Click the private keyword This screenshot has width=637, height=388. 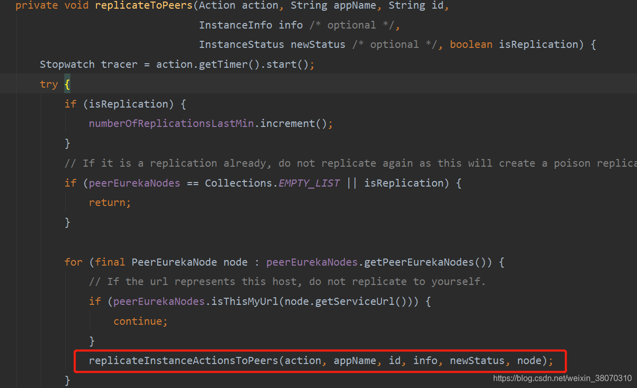coord(37,6)
